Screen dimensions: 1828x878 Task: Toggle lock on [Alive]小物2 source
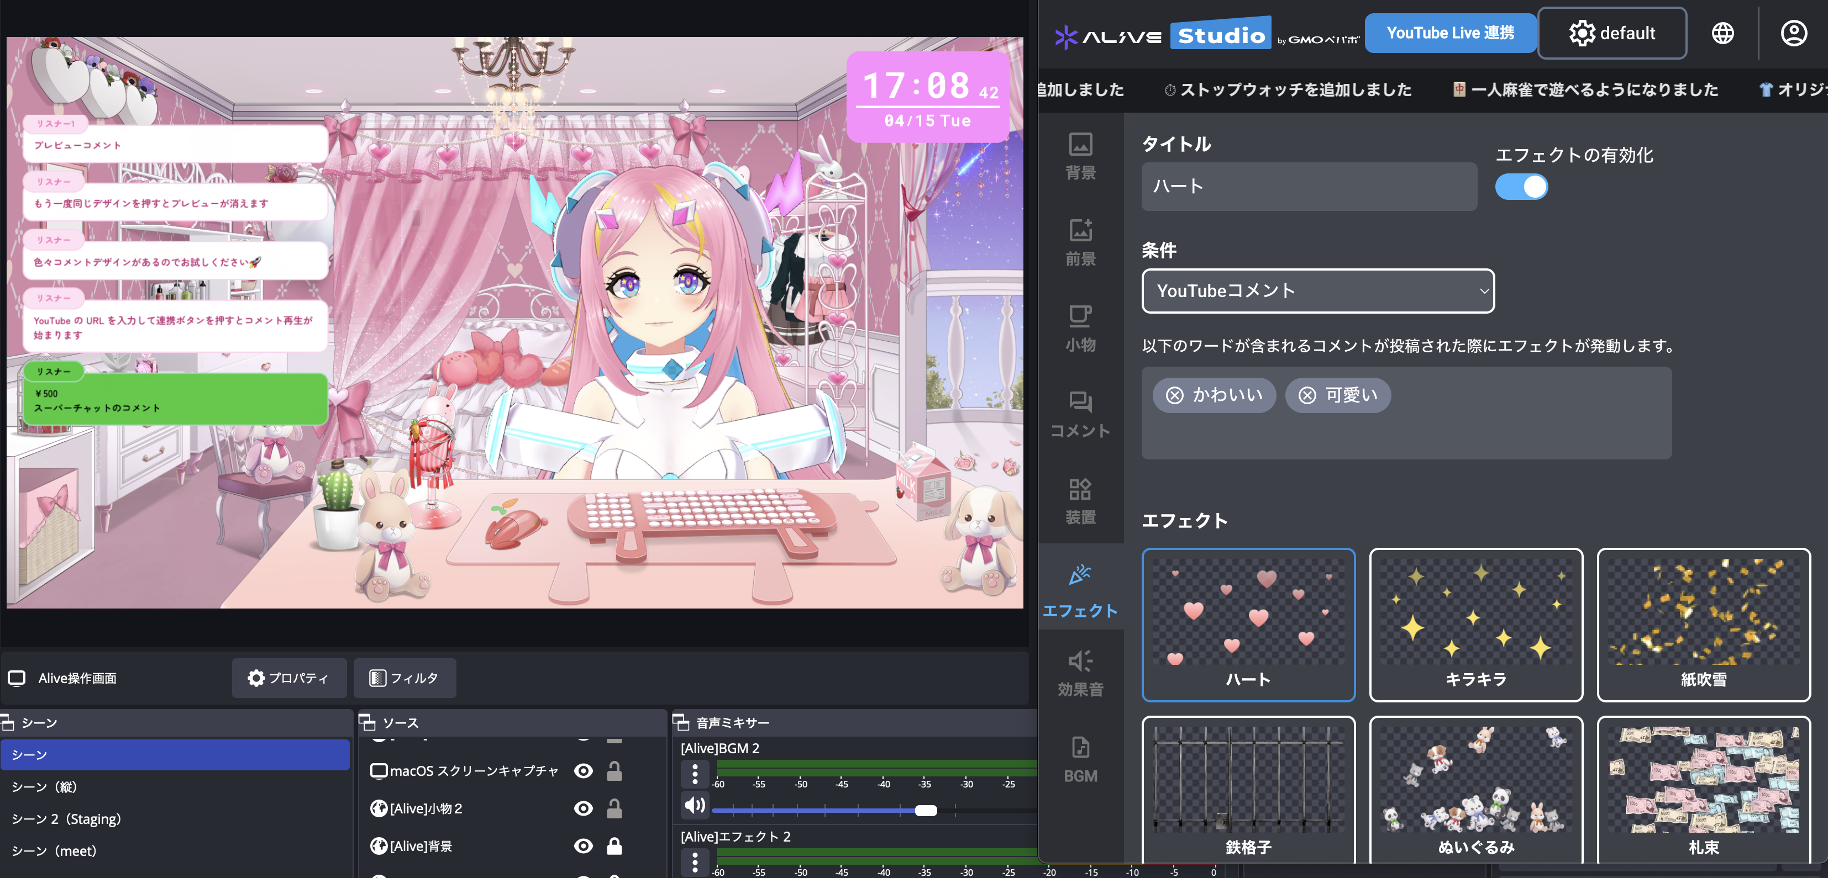click(614, 808)
